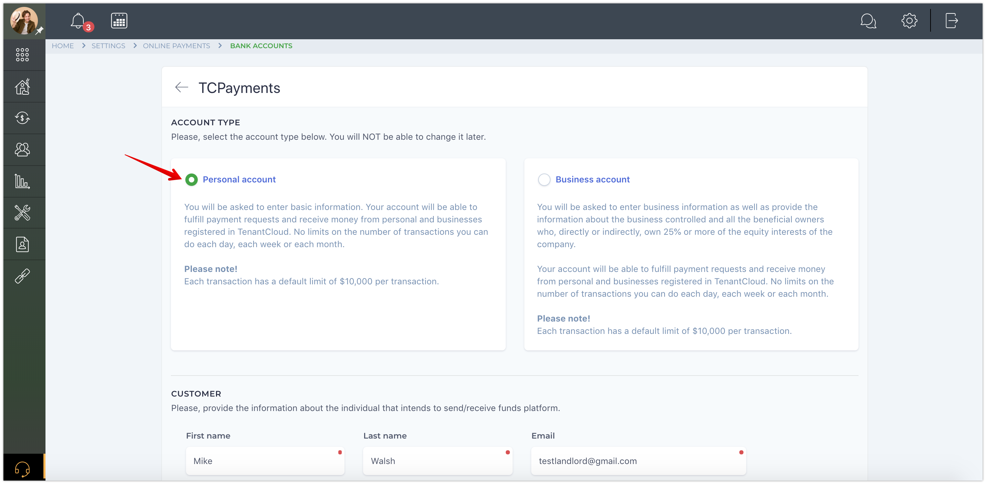
Task: Navigate to SETTINGS breadcrumb
Action: 108,46
